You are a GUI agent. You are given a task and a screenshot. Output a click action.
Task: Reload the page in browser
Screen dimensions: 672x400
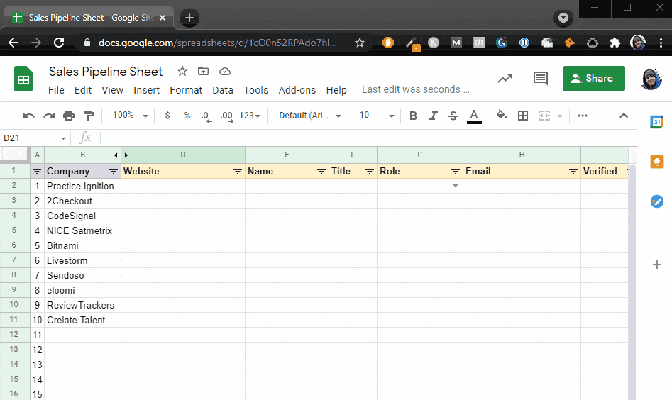point(59,43)
